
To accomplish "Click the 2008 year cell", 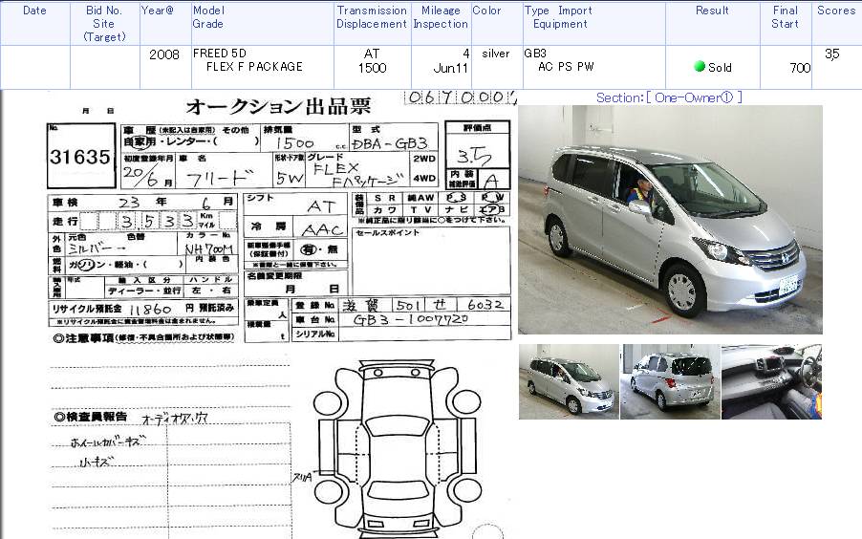I will click(164, 54).
